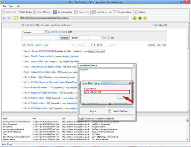Click the data grid vertical scrollbar
Image resolution: width=191 pixels, height=147 pixels.
[x=188, y=129]
